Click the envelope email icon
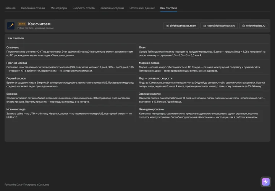Viewport: 275px width, 191px height. point(205,26)
